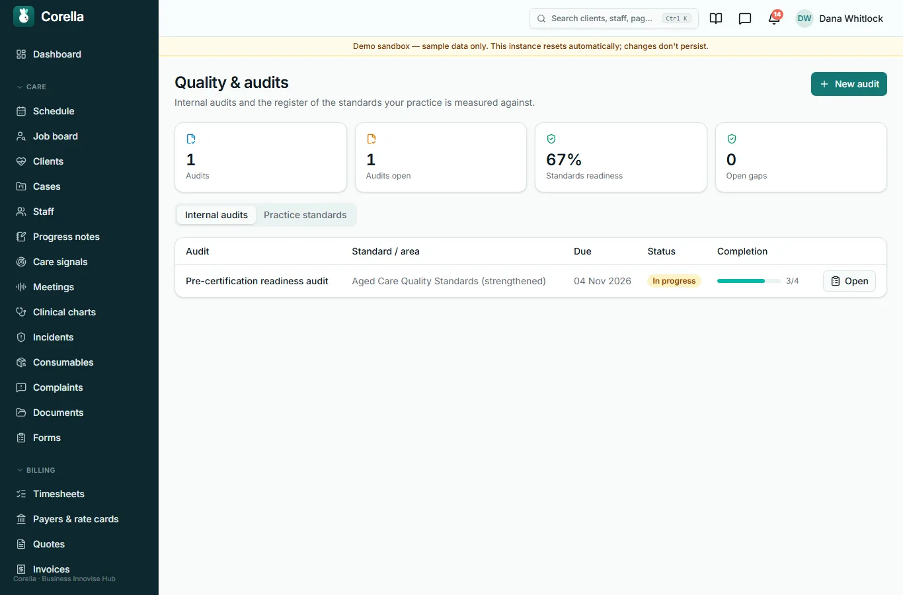This screenshot has width=903, height=595.
Task: Click Aged Care Quality Standards cell
Action: [x=449, y=281]
